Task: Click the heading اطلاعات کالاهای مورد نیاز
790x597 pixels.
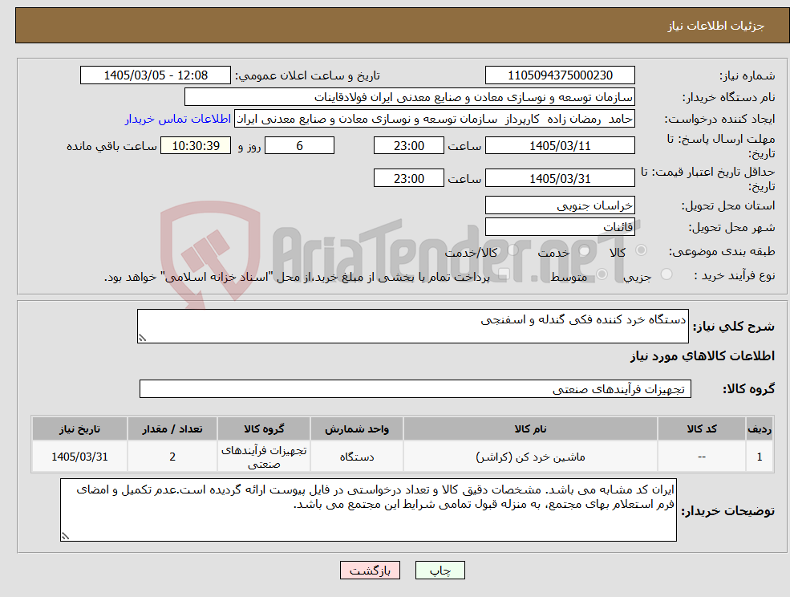Action: (703, 356)
